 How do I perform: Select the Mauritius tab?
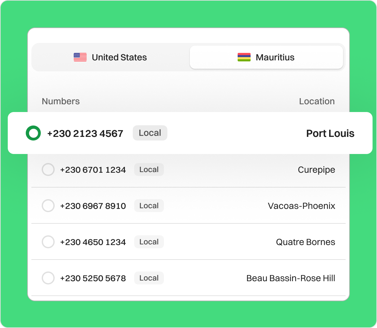tap(266, 57)
